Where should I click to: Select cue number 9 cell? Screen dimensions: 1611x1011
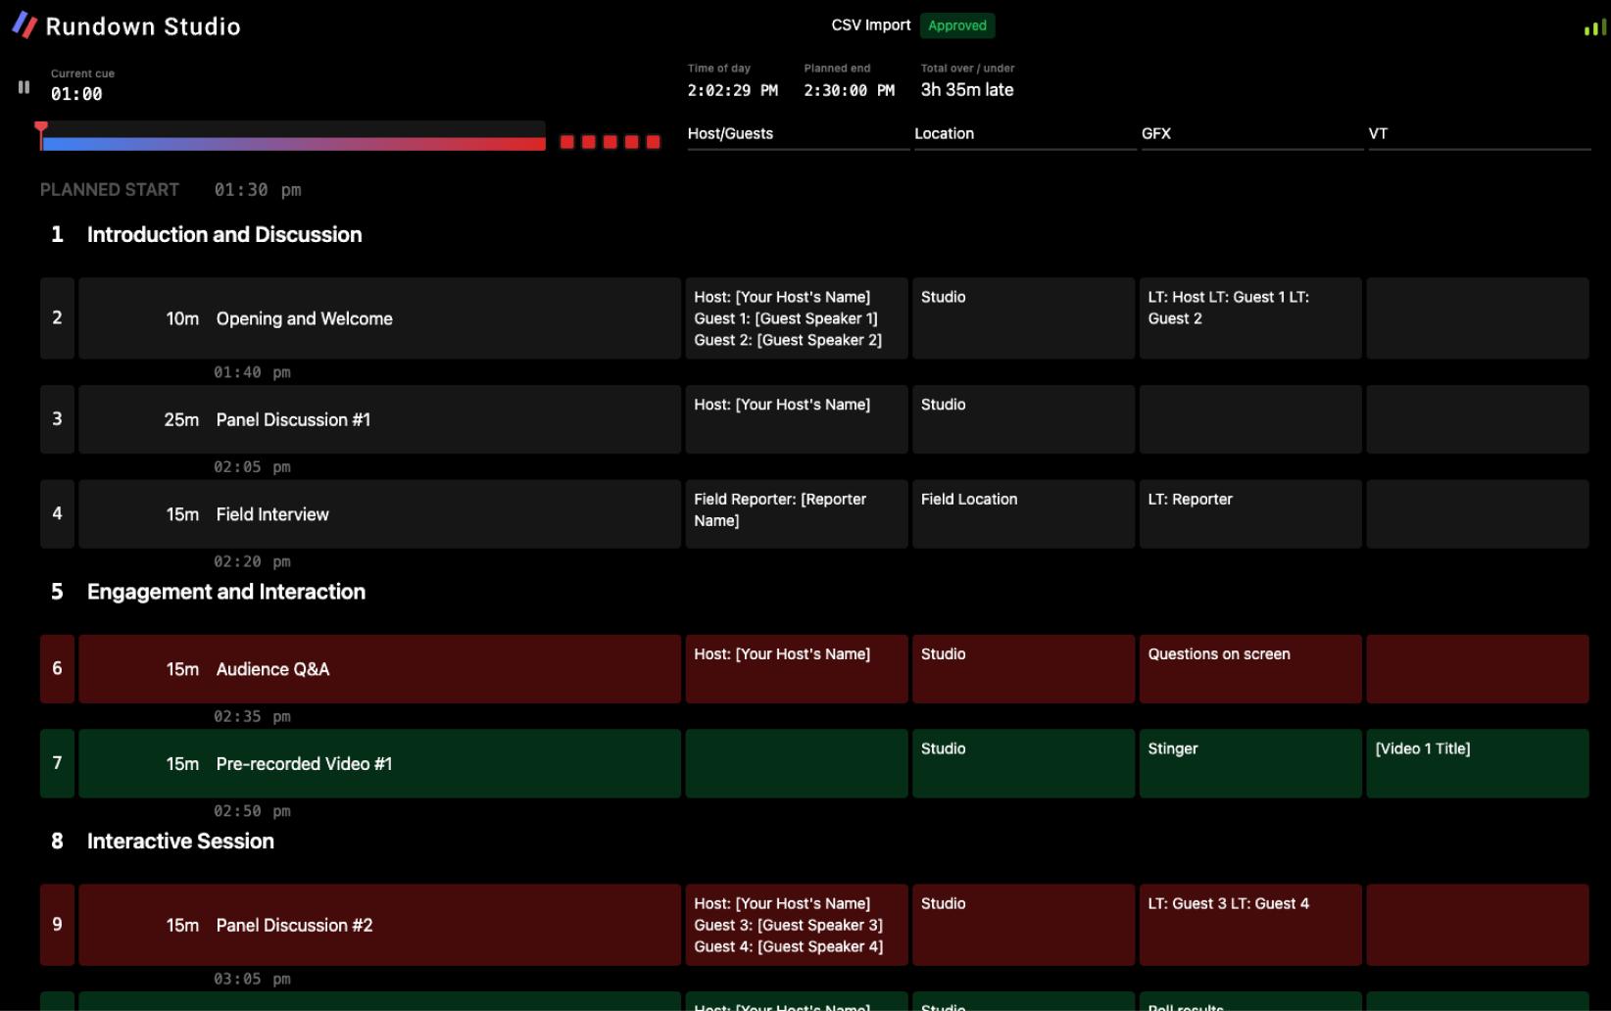click(x=57, y=925)
